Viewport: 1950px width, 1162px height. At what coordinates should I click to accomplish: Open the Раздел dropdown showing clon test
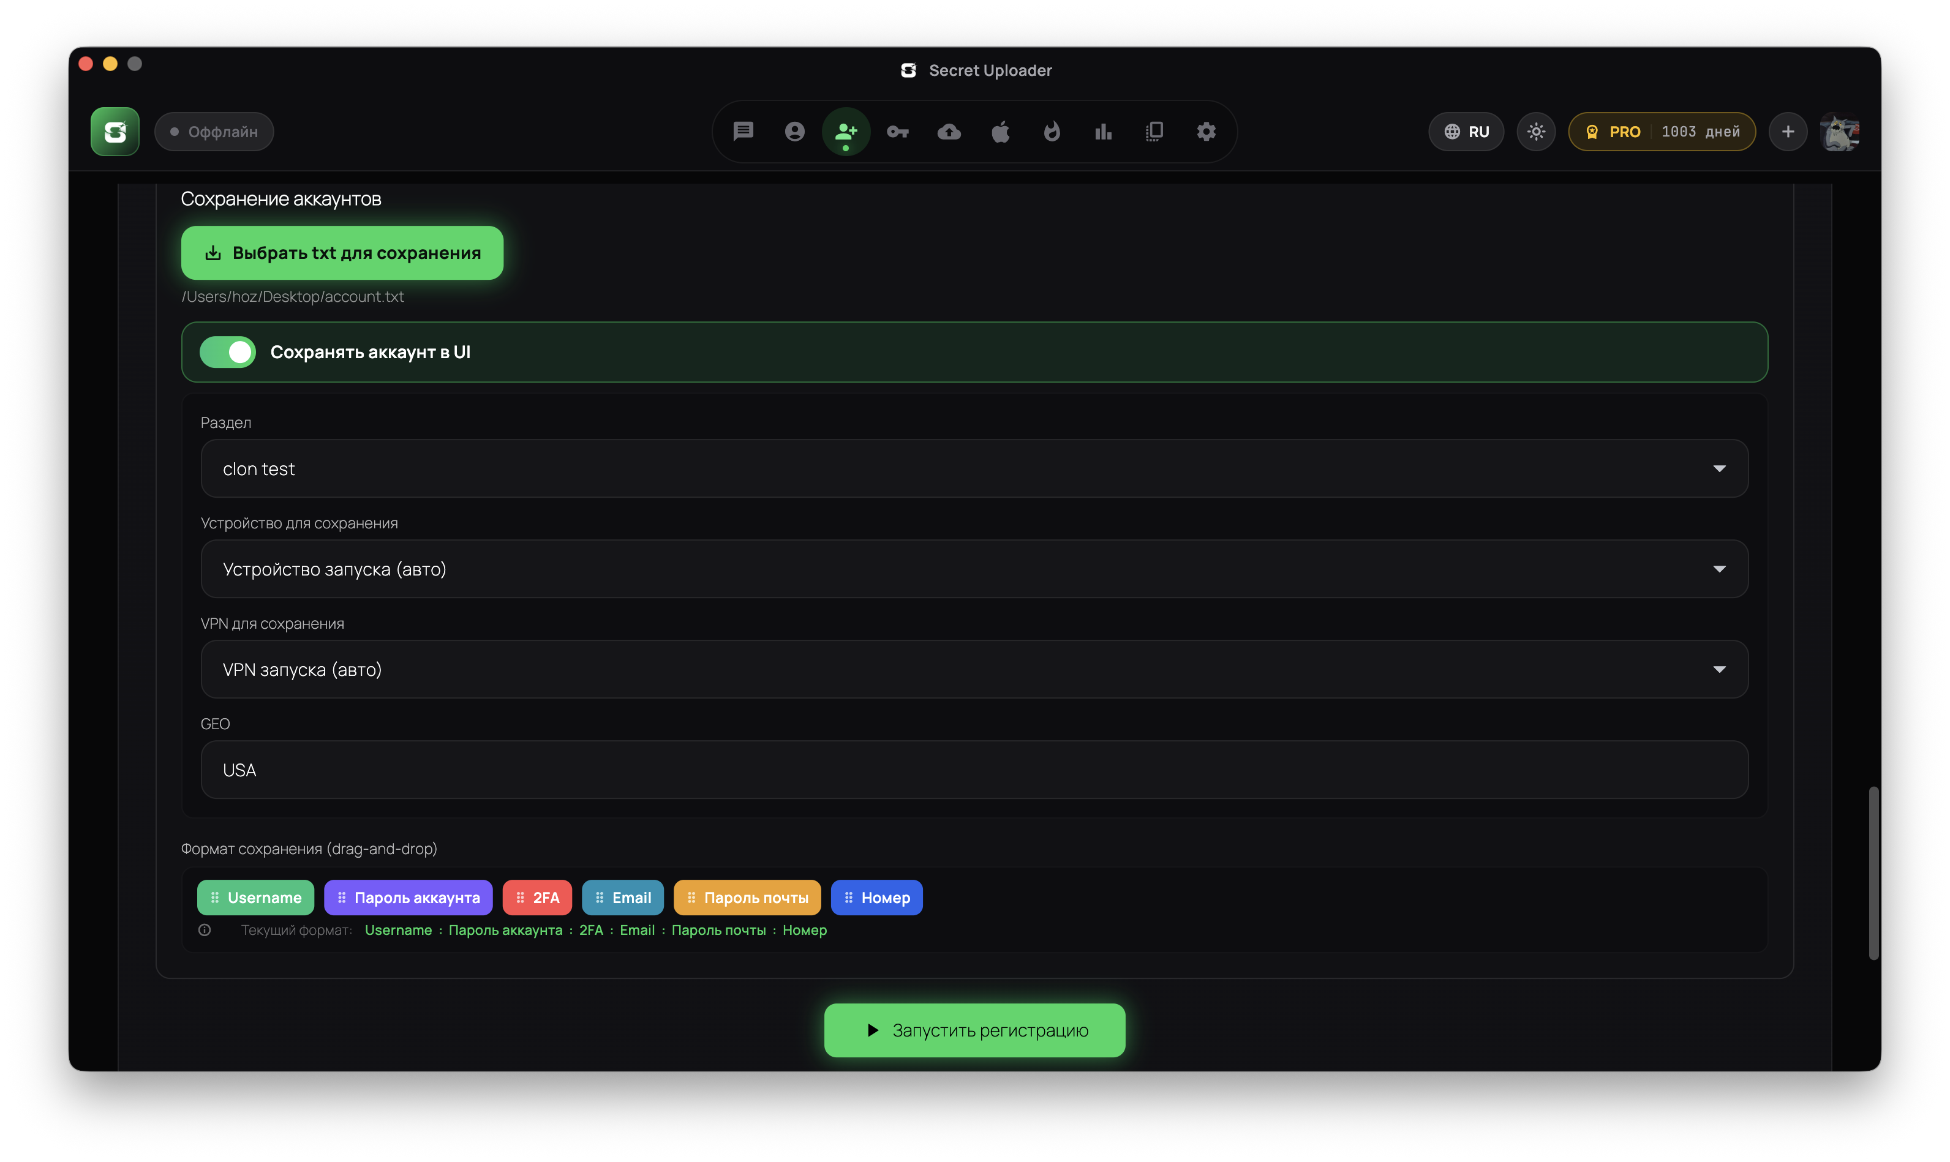[x=974, y=468]
